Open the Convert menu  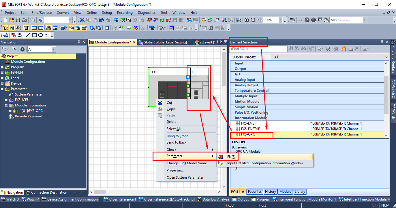[63, 13]
